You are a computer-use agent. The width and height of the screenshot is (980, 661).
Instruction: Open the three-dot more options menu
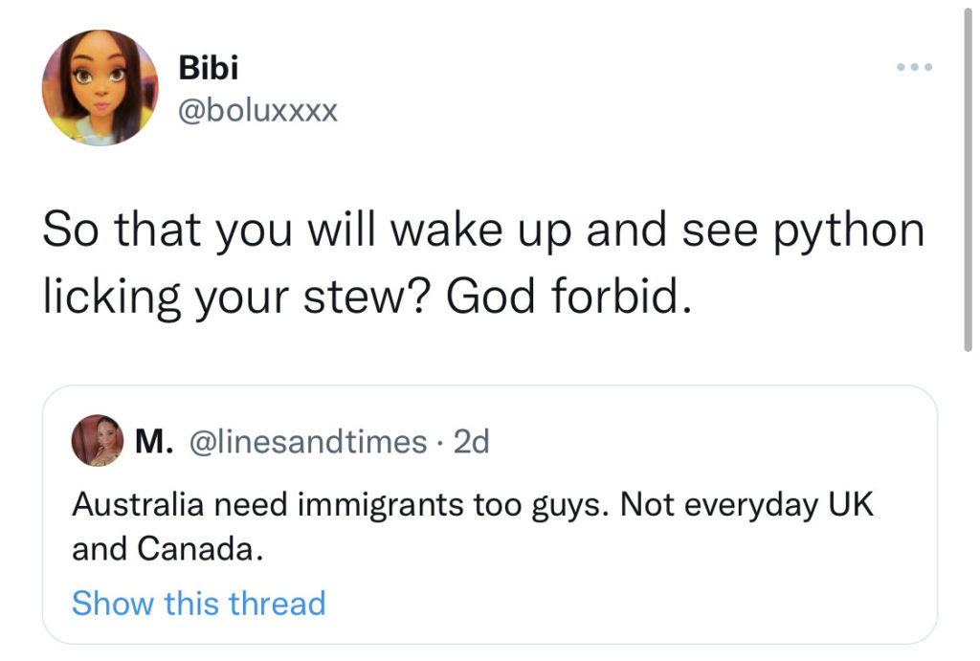coord(913,68)
